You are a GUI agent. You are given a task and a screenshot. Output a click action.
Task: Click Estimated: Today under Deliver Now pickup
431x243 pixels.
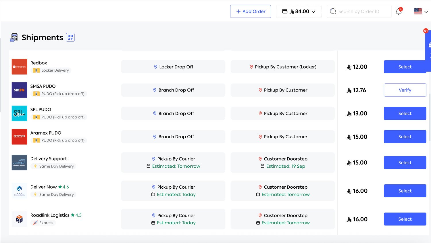(x=173, y=194)
